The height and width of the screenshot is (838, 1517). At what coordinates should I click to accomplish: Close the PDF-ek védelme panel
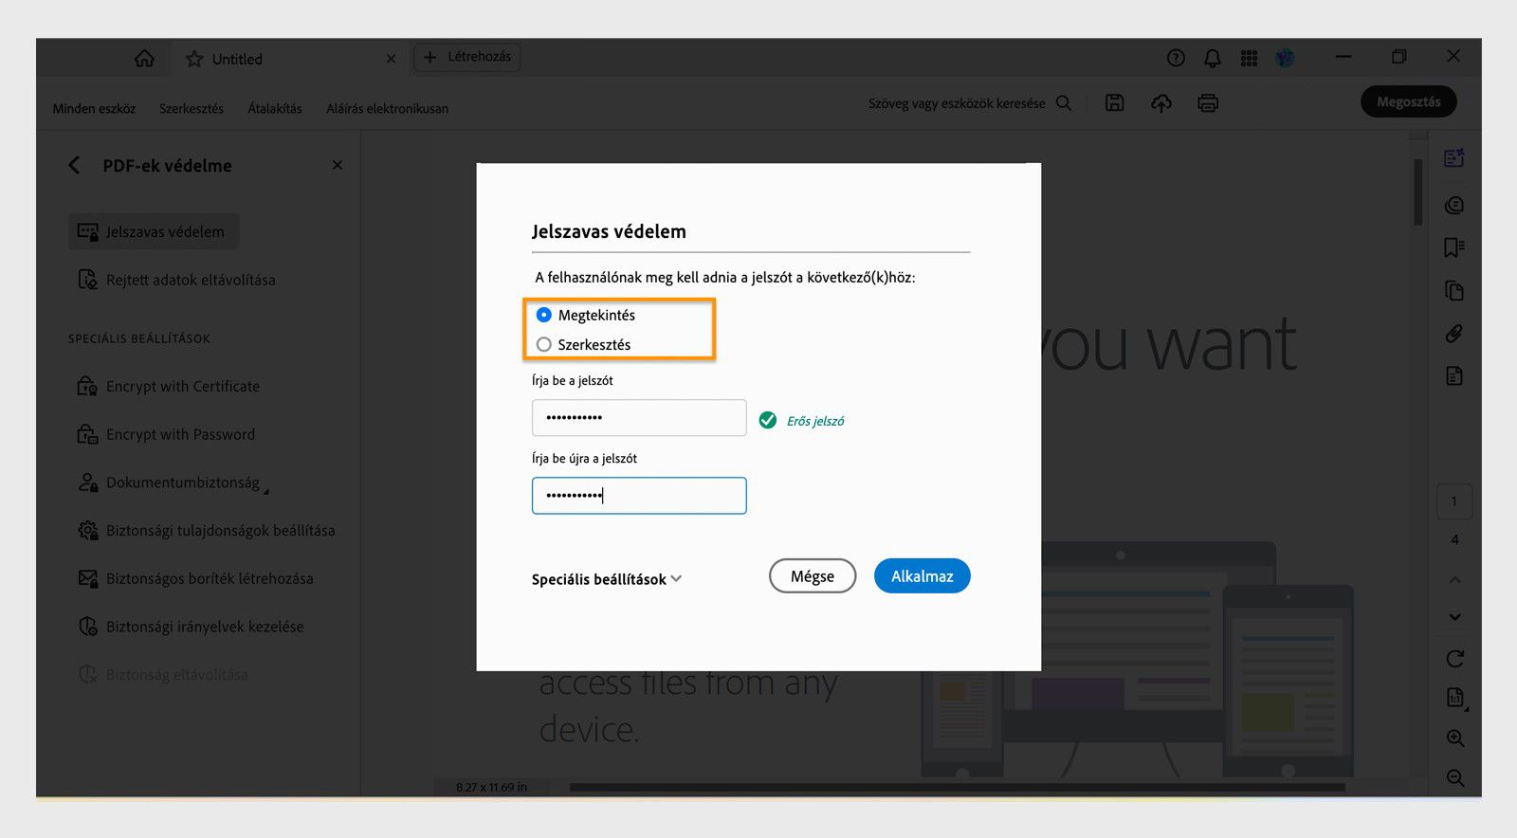point(338,165)
